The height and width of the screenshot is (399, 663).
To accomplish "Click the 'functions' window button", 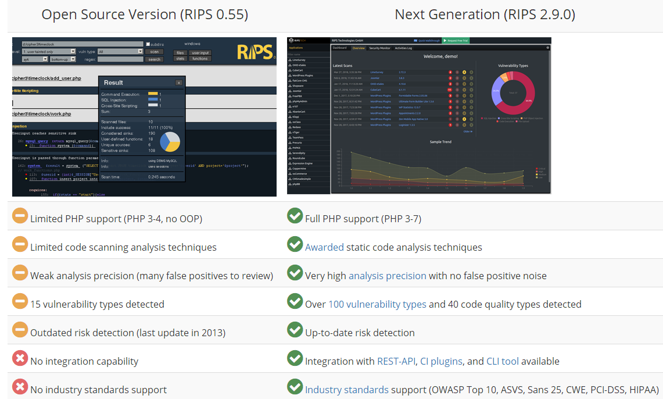I will pos(200,58).
